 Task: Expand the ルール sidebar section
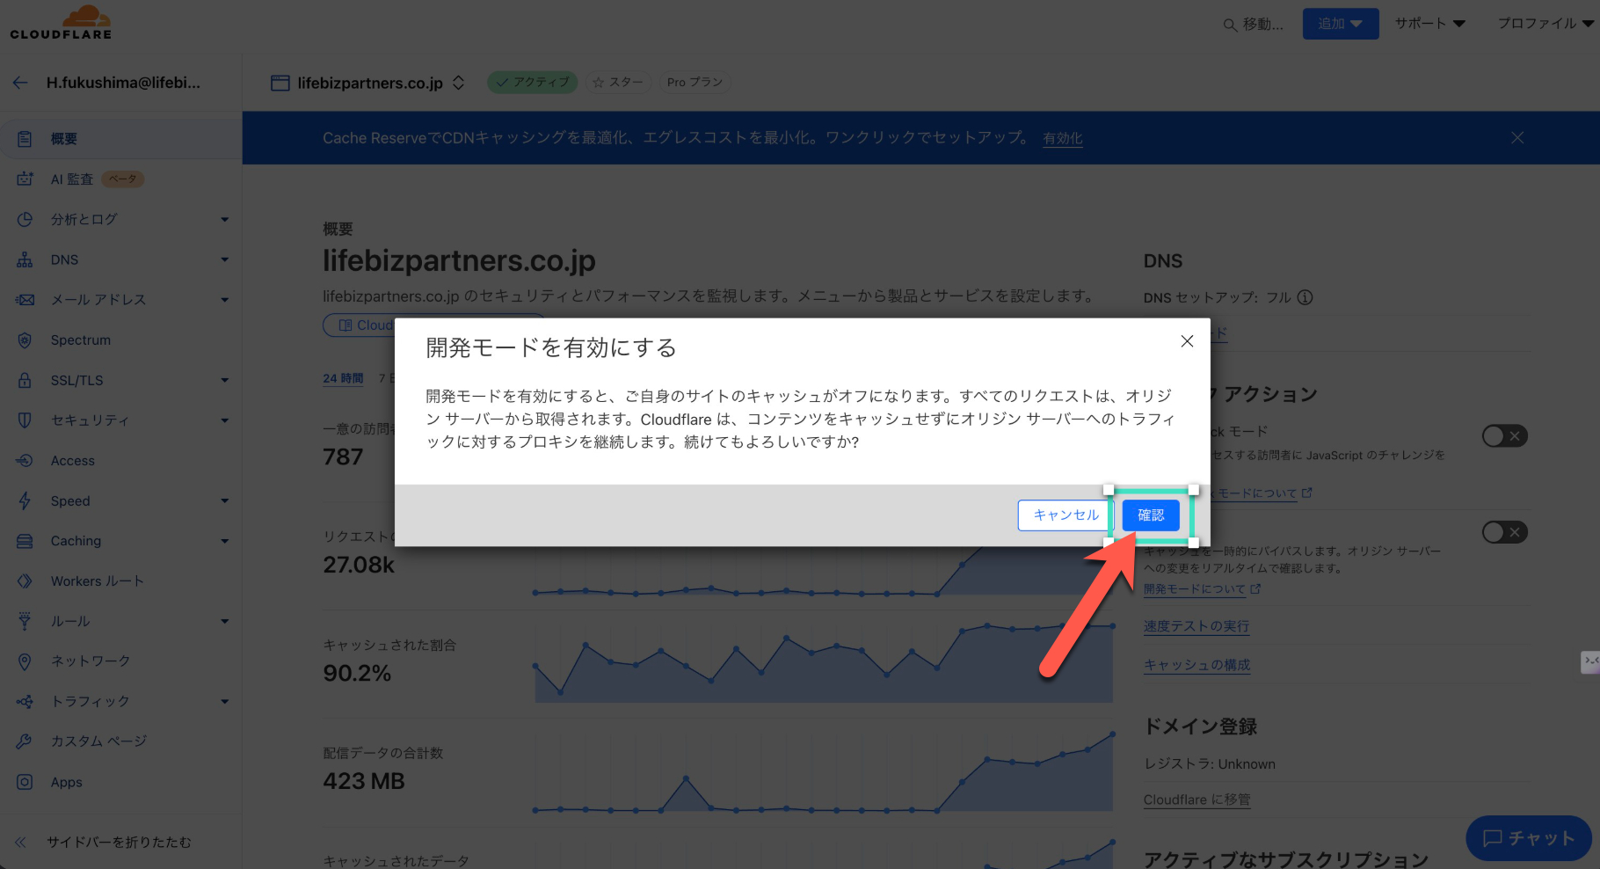(x=225, y=622)
